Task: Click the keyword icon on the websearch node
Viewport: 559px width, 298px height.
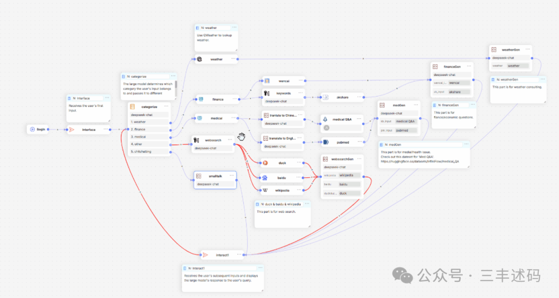Action: pyautogui.click(x=196, y=140)
